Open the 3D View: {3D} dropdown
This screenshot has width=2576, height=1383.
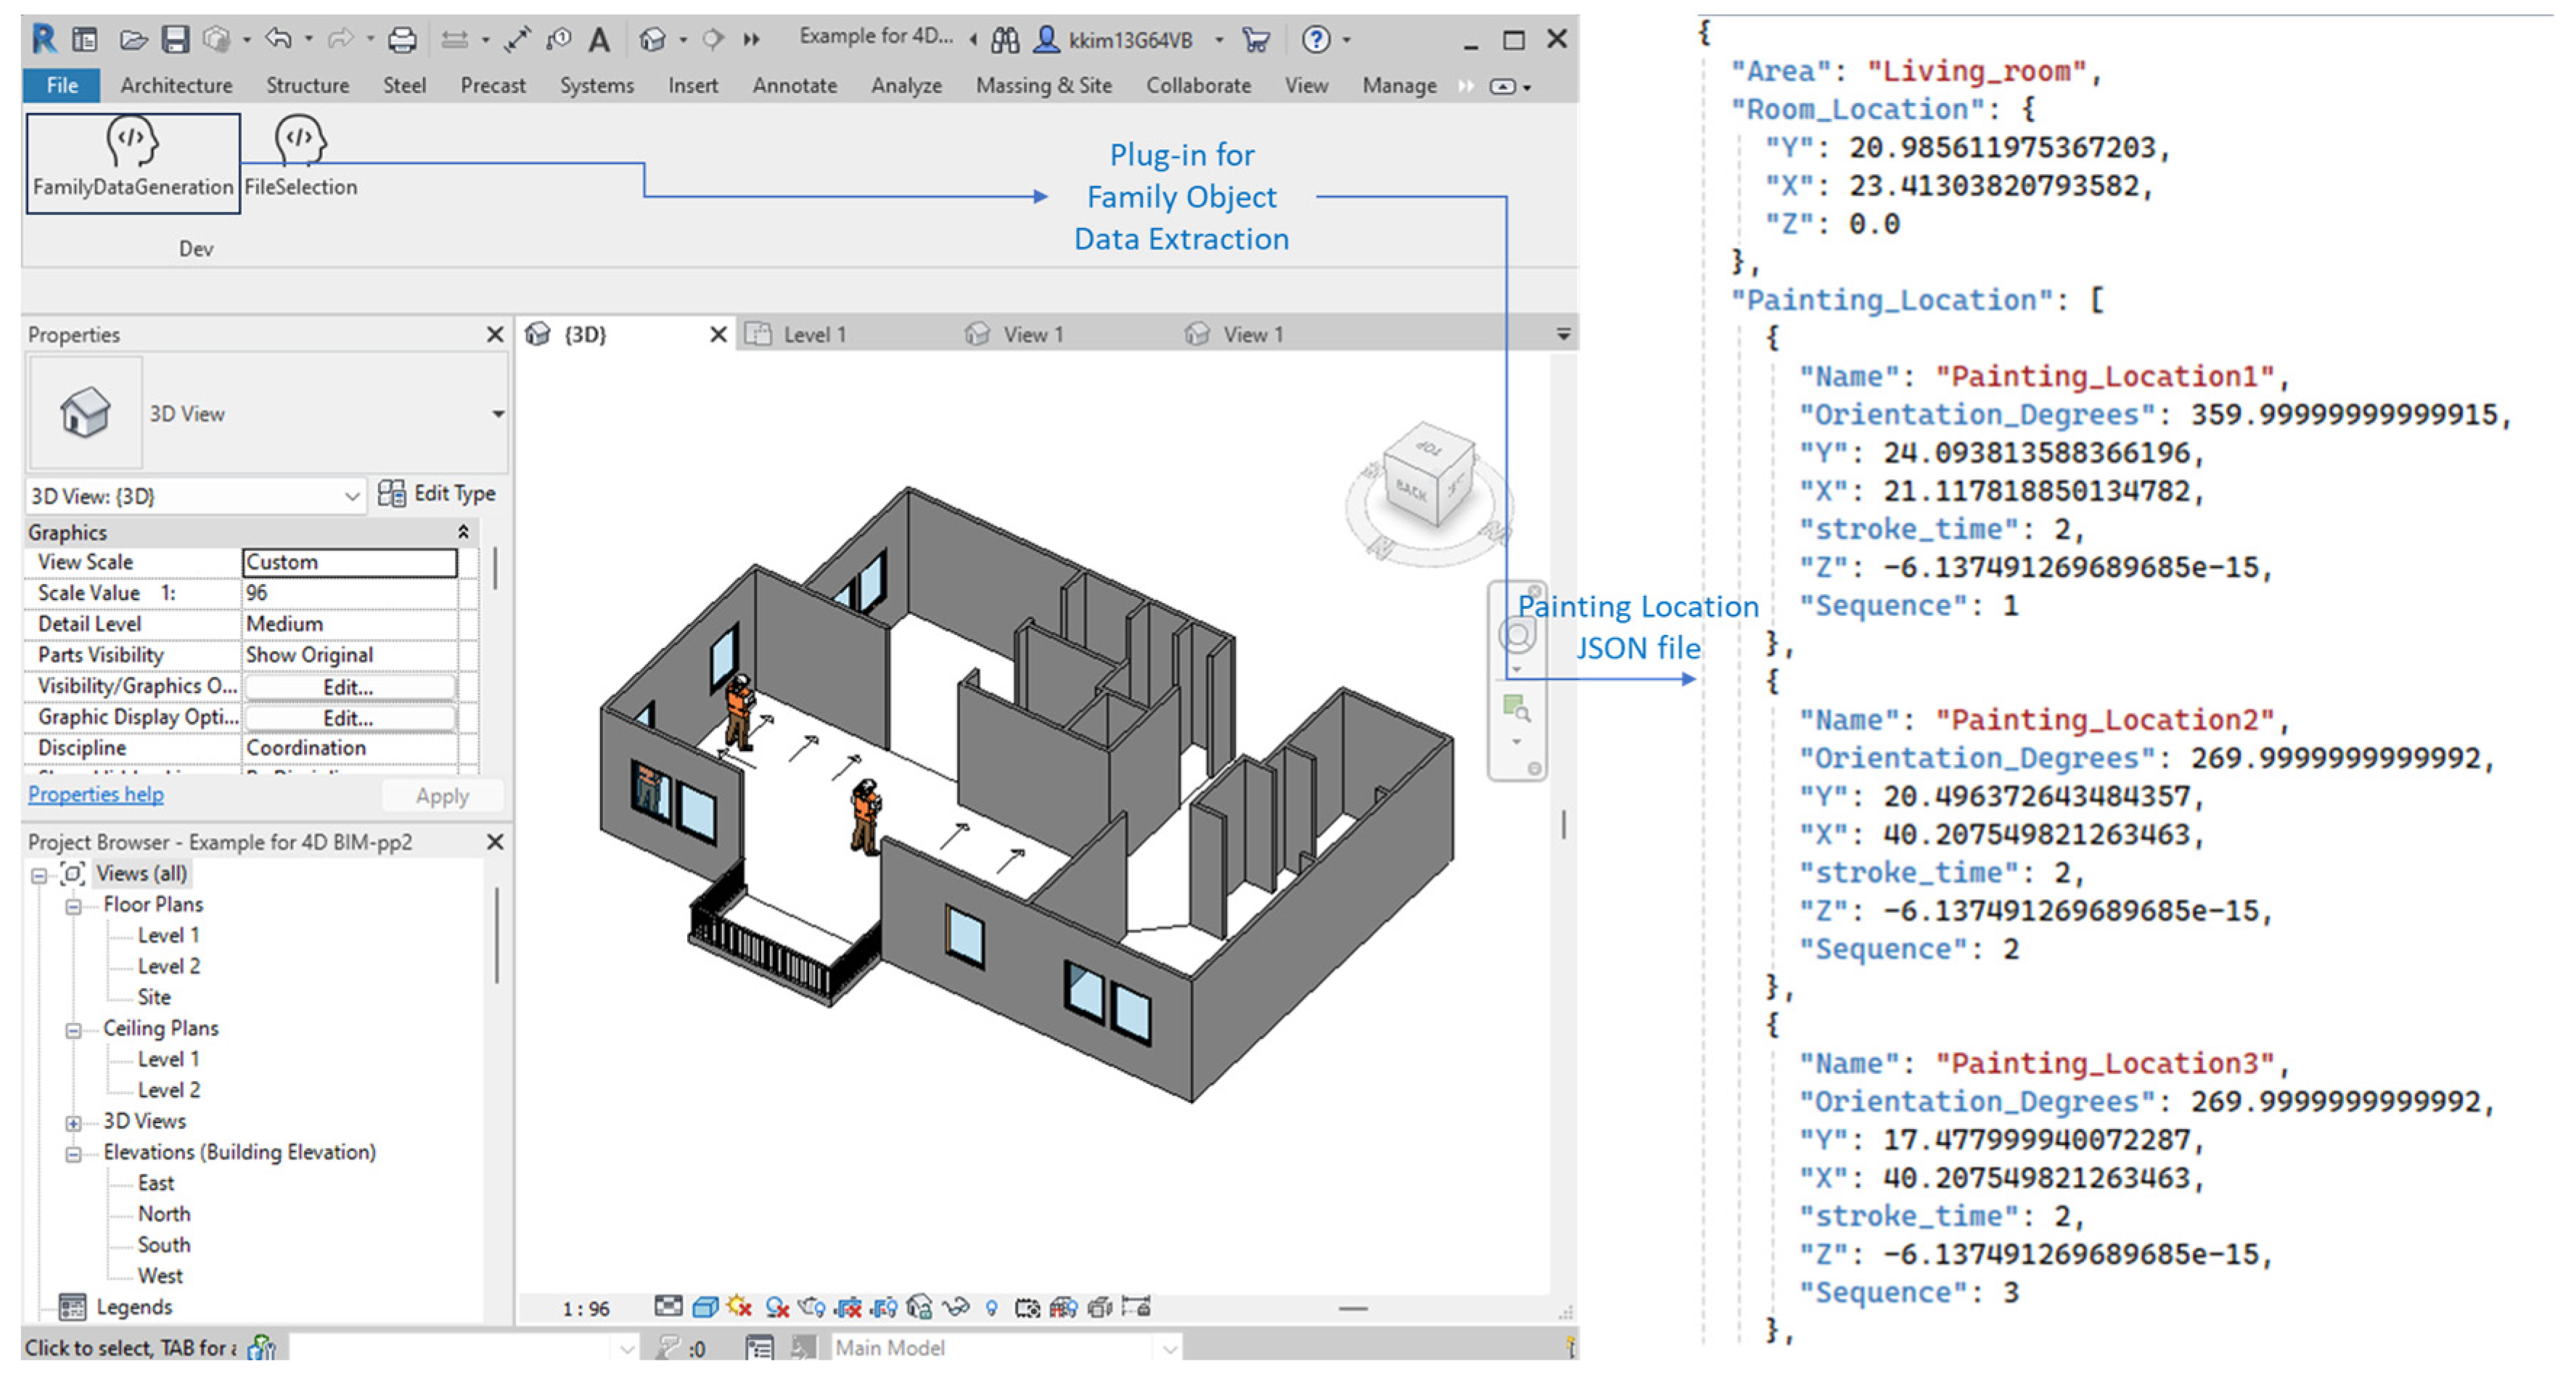(x=351, y=496)
